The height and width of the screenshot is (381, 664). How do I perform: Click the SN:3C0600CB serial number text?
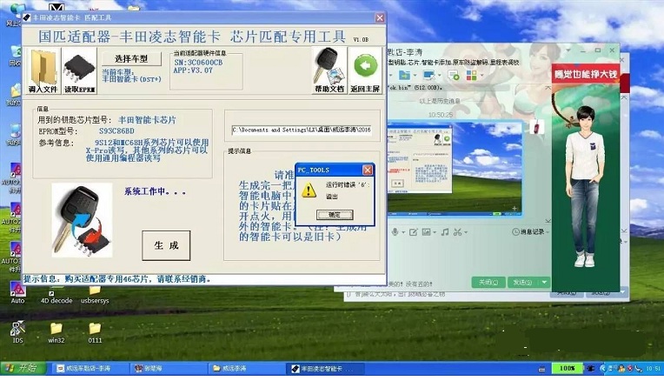point(198,63)
